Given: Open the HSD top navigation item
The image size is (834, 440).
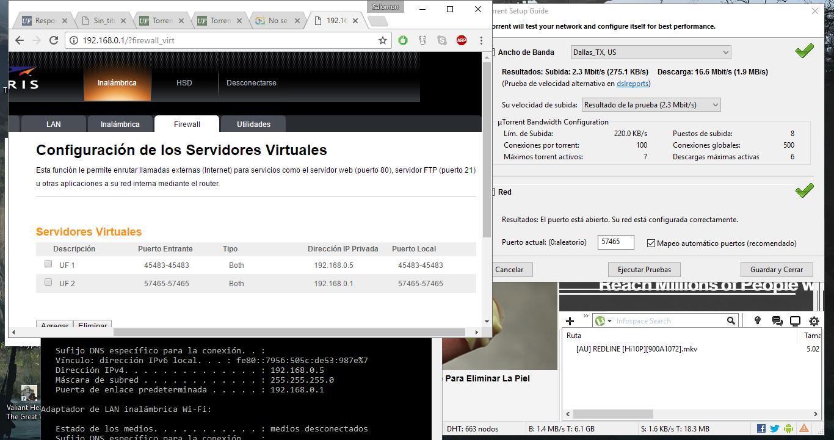Looking at the screenshot, I should click(184, 82).
